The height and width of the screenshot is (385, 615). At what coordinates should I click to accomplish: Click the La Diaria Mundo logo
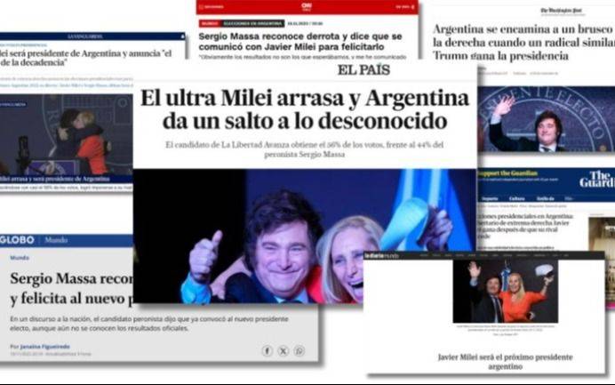coord(381,255)
